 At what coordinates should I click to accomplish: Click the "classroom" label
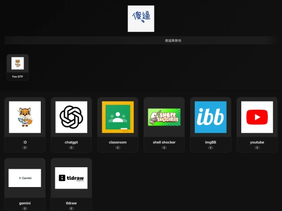pos(118,142)
